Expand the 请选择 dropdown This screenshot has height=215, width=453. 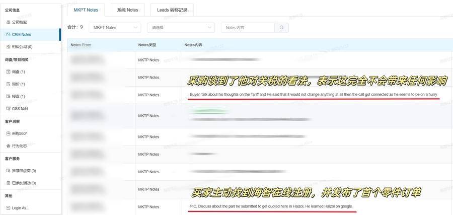point(181,28)
